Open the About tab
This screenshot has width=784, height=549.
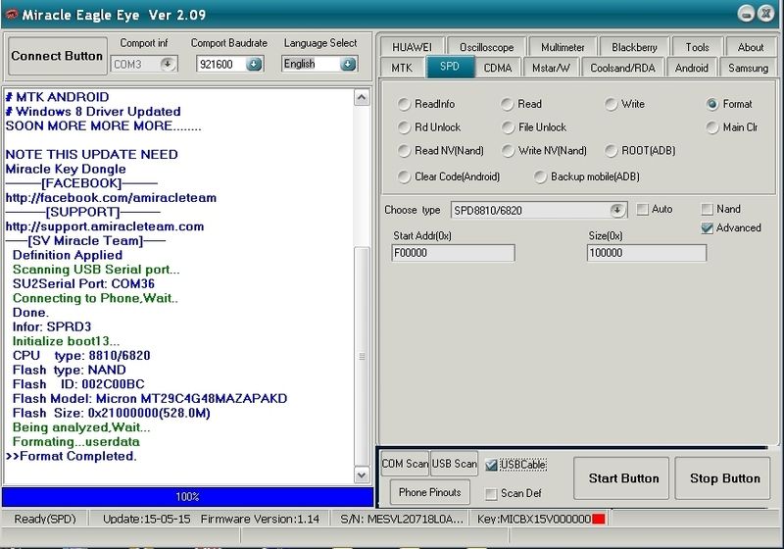coord(751,47)
